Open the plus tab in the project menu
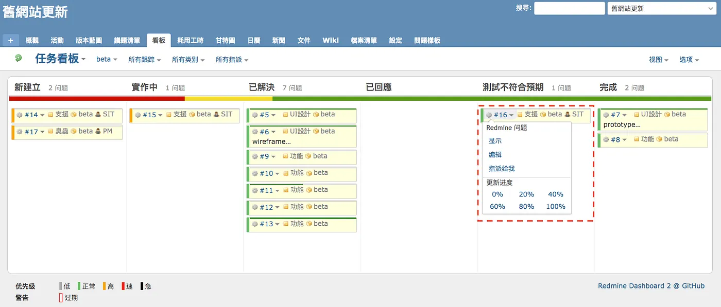 tap(10, 40)
